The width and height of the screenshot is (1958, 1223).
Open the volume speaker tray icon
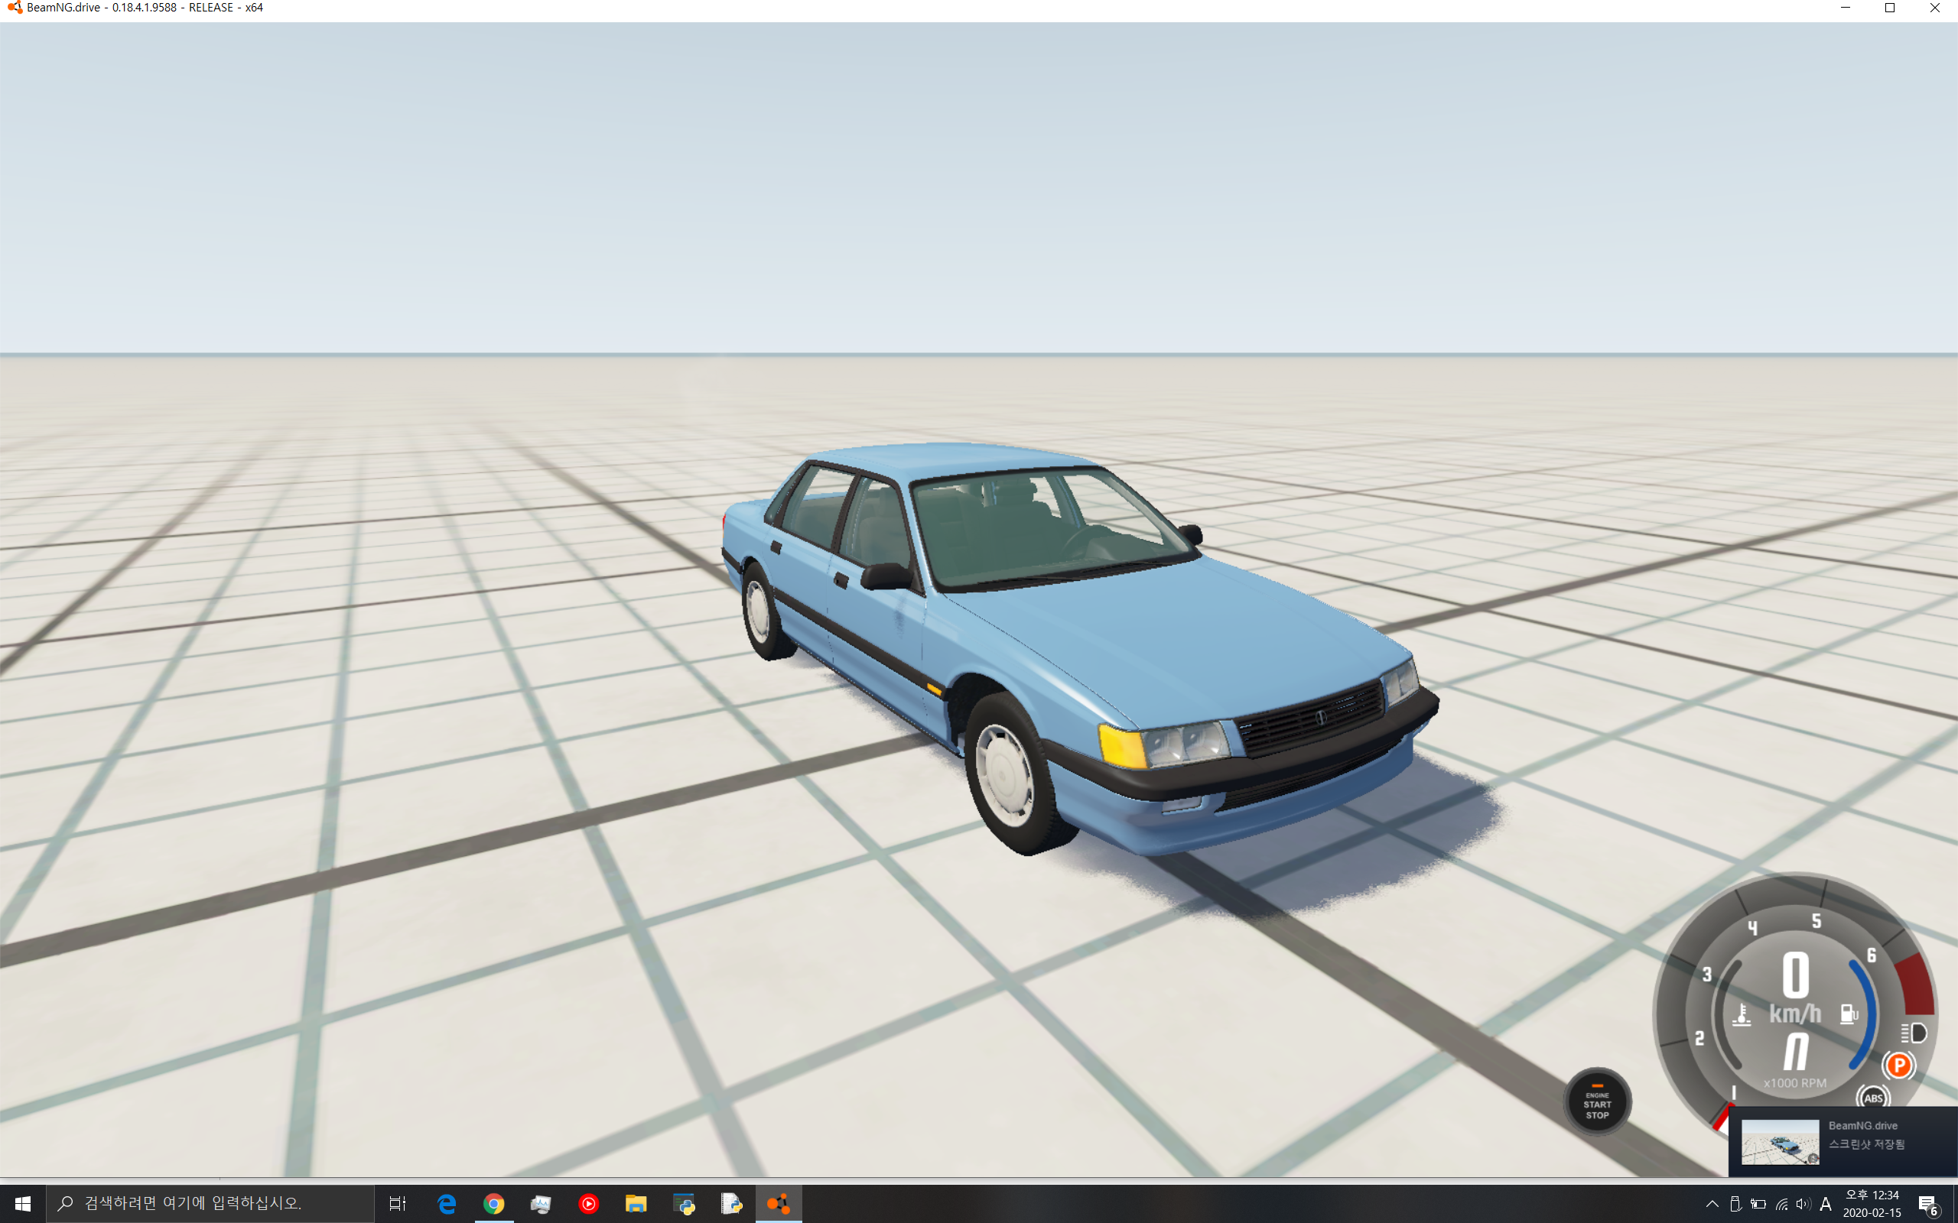[1803, 1204]
